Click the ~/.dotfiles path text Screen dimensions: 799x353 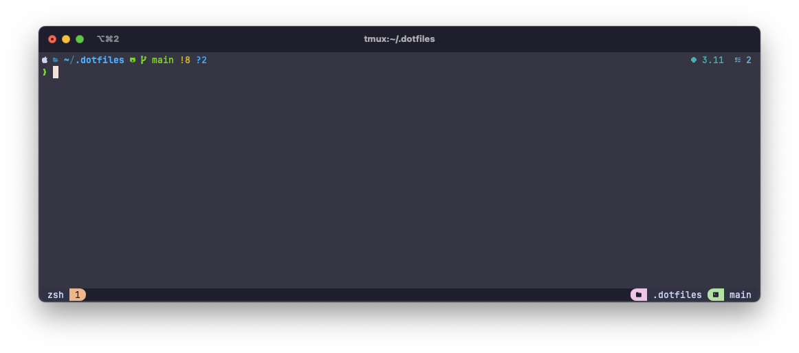click(94, 60)
